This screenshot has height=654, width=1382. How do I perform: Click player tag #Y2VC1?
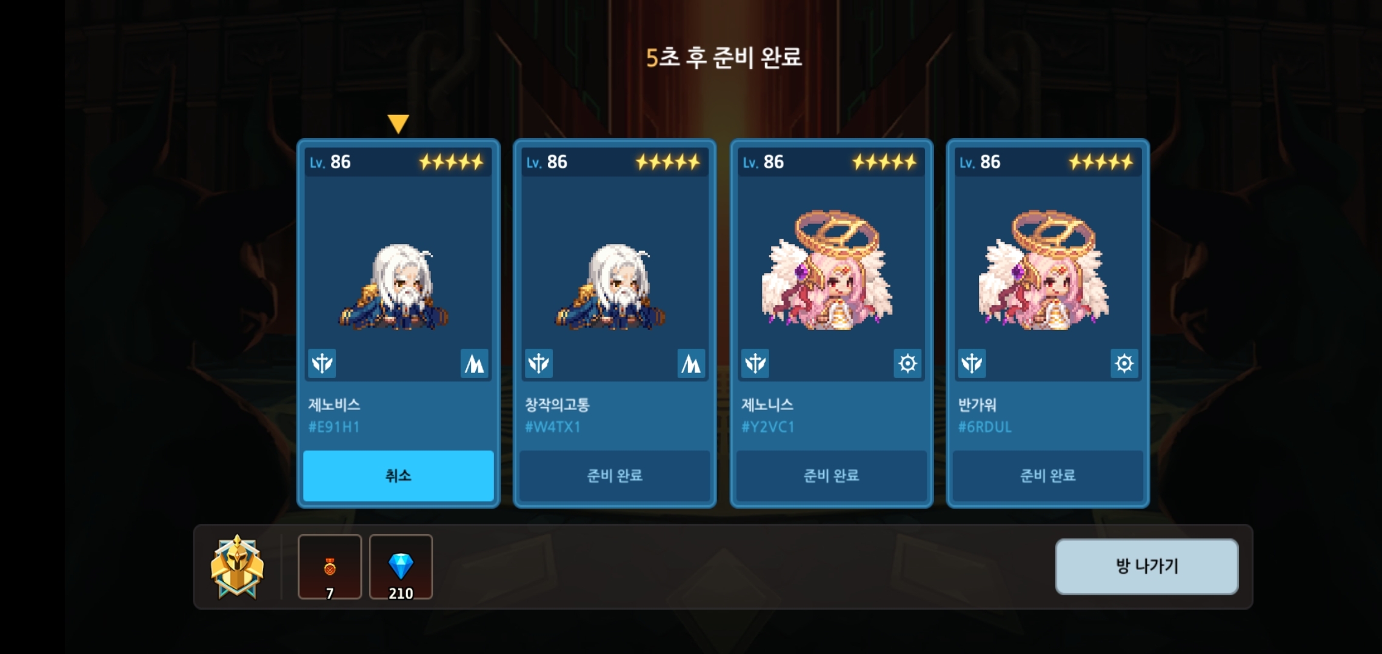tap(768, 427)
